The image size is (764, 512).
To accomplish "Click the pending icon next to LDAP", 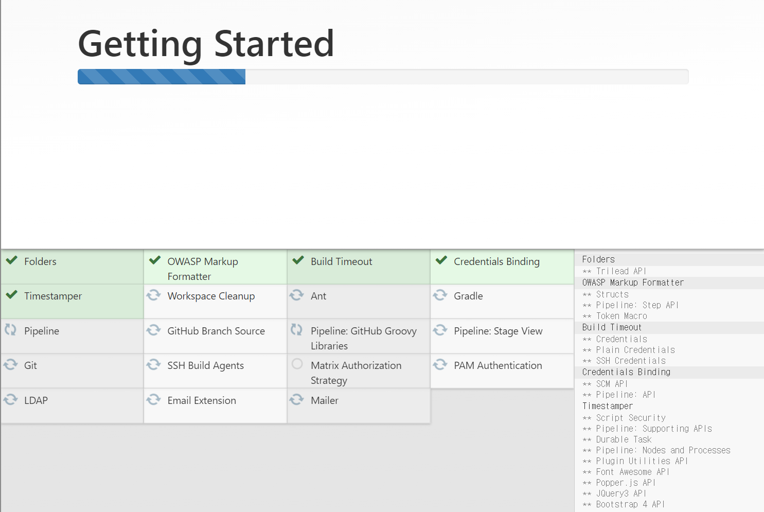I will [x=10, y=399].
